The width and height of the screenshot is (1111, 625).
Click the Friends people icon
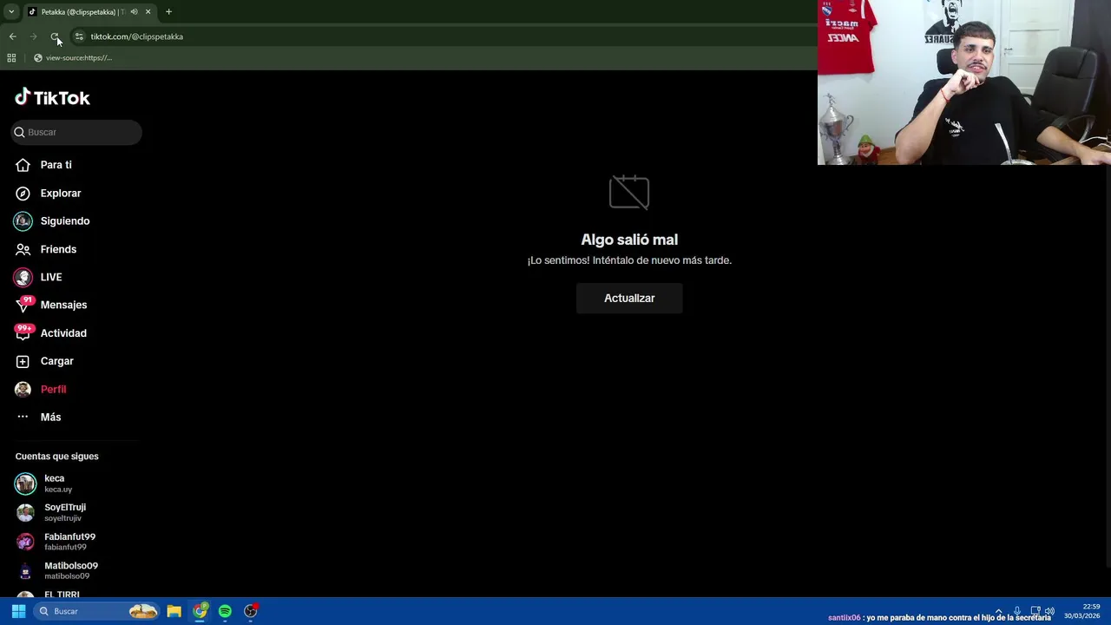point(23,249)
